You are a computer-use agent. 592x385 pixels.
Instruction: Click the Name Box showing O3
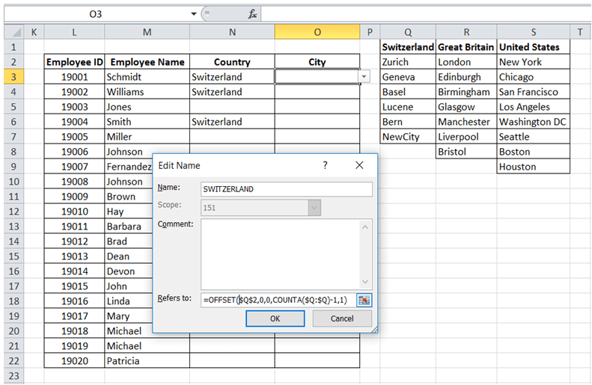coord(96,14)
